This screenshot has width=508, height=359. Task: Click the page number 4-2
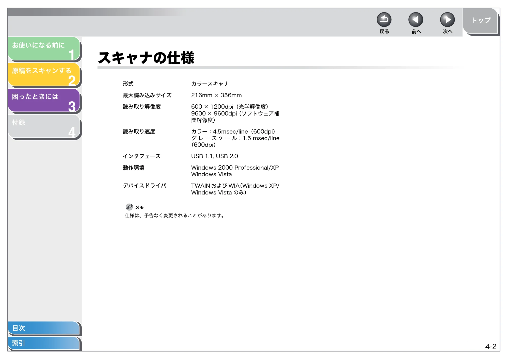491,347
